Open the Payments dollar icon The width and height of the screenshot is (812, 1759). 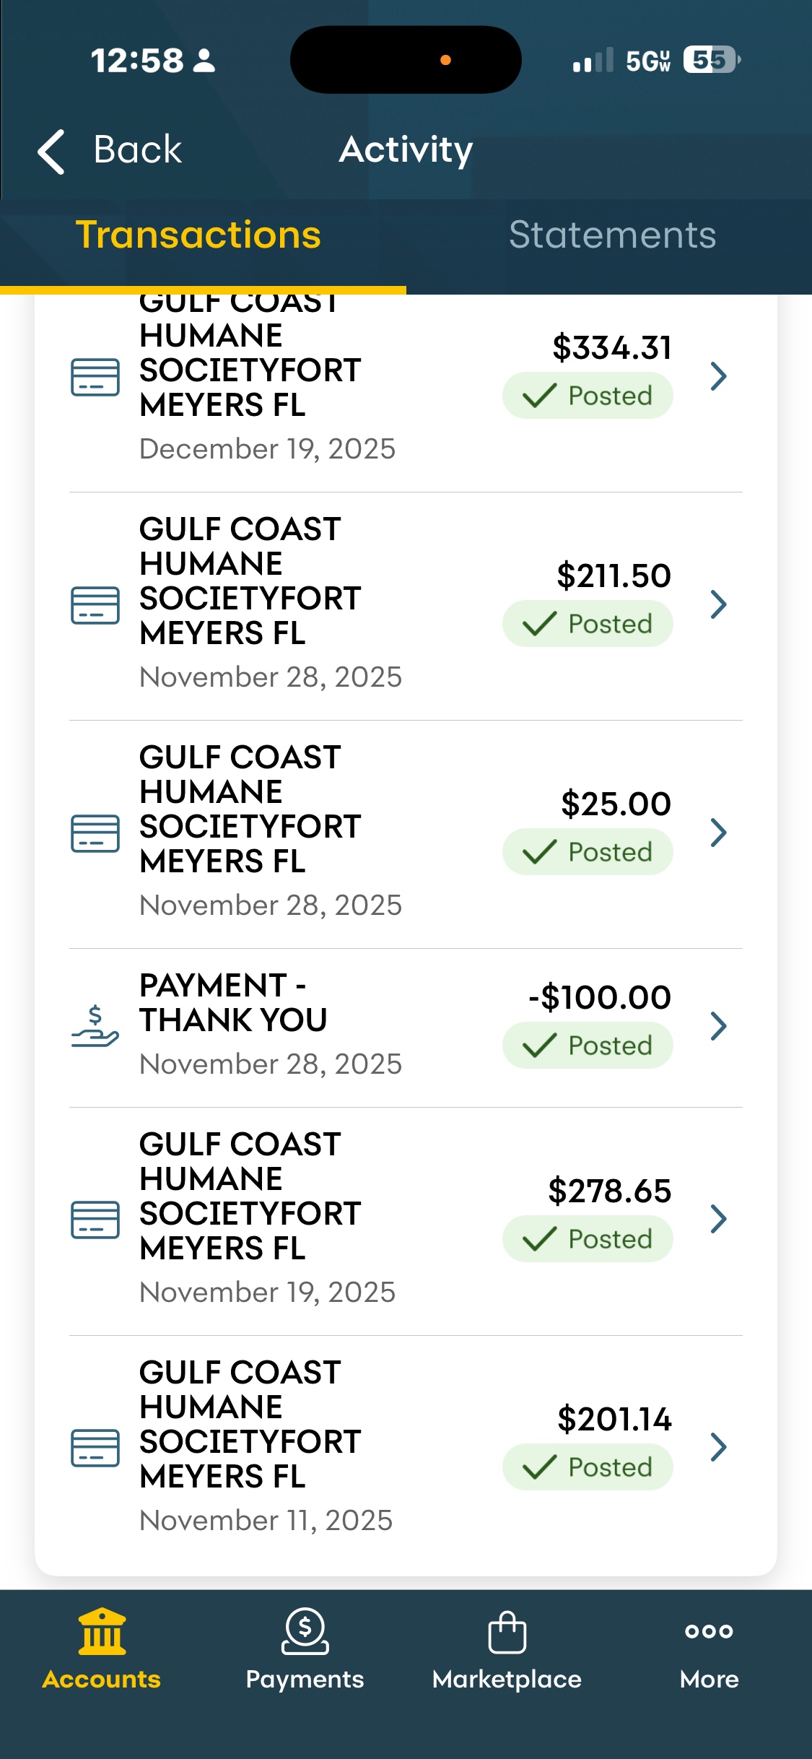tap(305, 1631)
